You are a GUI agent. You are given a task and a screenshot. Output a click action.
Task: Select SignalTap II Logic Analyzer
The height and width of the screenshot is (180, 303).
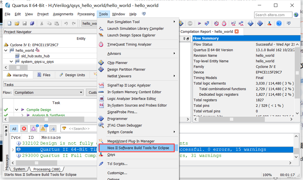(129, 85)
